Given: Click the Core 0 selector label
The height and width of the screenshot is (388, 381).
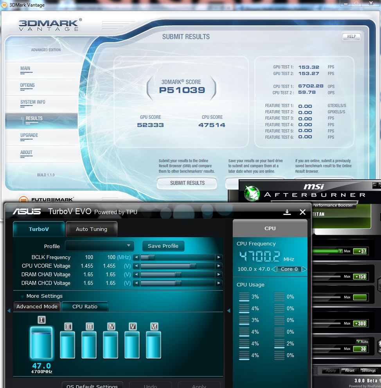Looking at the screenshot, I should tap(289, 269).
